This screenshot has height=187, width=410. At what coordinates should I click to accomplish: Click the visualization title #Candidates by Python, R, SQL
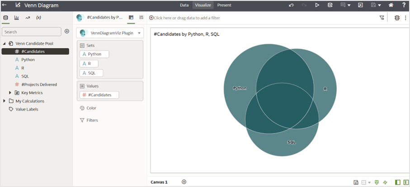coord(187,34)
